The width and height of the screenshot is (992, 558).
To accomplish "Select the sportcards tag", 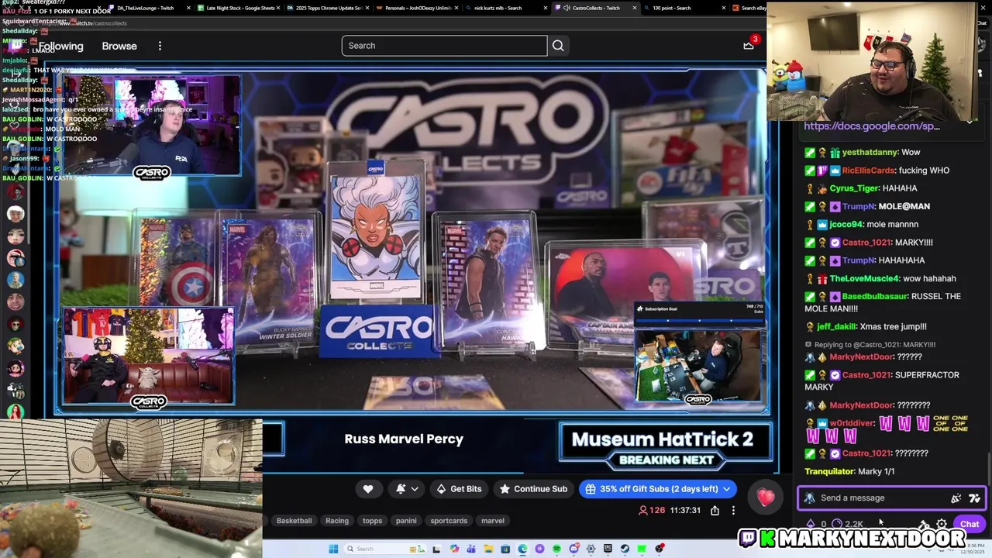I will coord(449,521).
